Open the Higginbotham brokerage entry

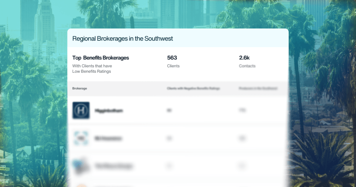(109, 110)
